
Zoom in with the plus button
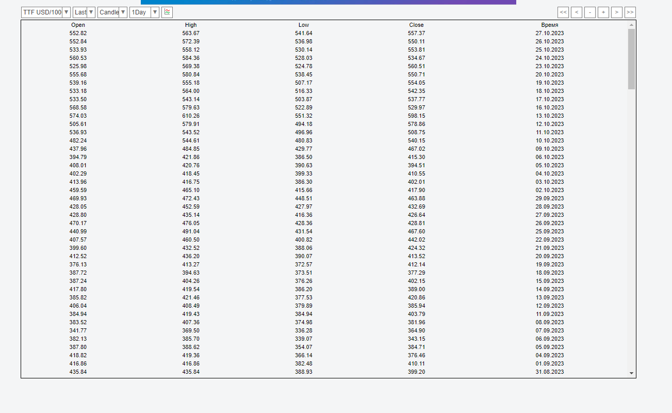click(603, 12)
